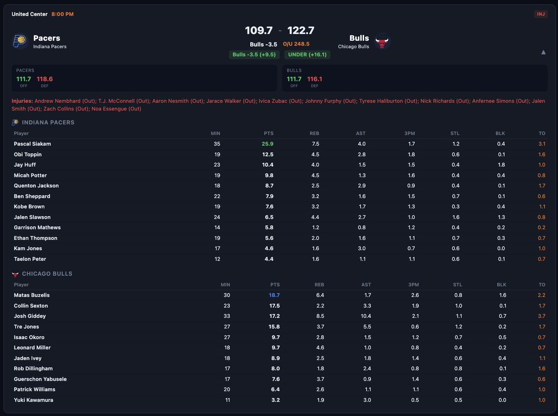This screenshot has width=558, height=416.
Task: Select player Taelon Peter
Action: click(30, 259)
